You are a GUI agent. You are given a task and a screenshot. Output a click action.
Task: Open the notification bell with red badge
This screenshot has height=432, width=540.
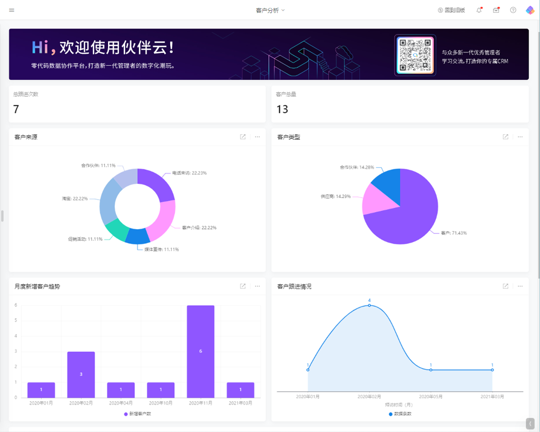tap(479, 10)
